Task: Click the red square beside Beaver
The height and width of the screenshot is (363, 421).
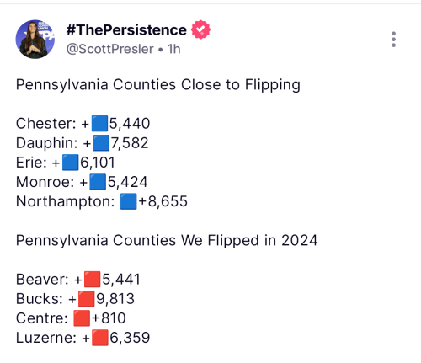Action: (92, 279)
